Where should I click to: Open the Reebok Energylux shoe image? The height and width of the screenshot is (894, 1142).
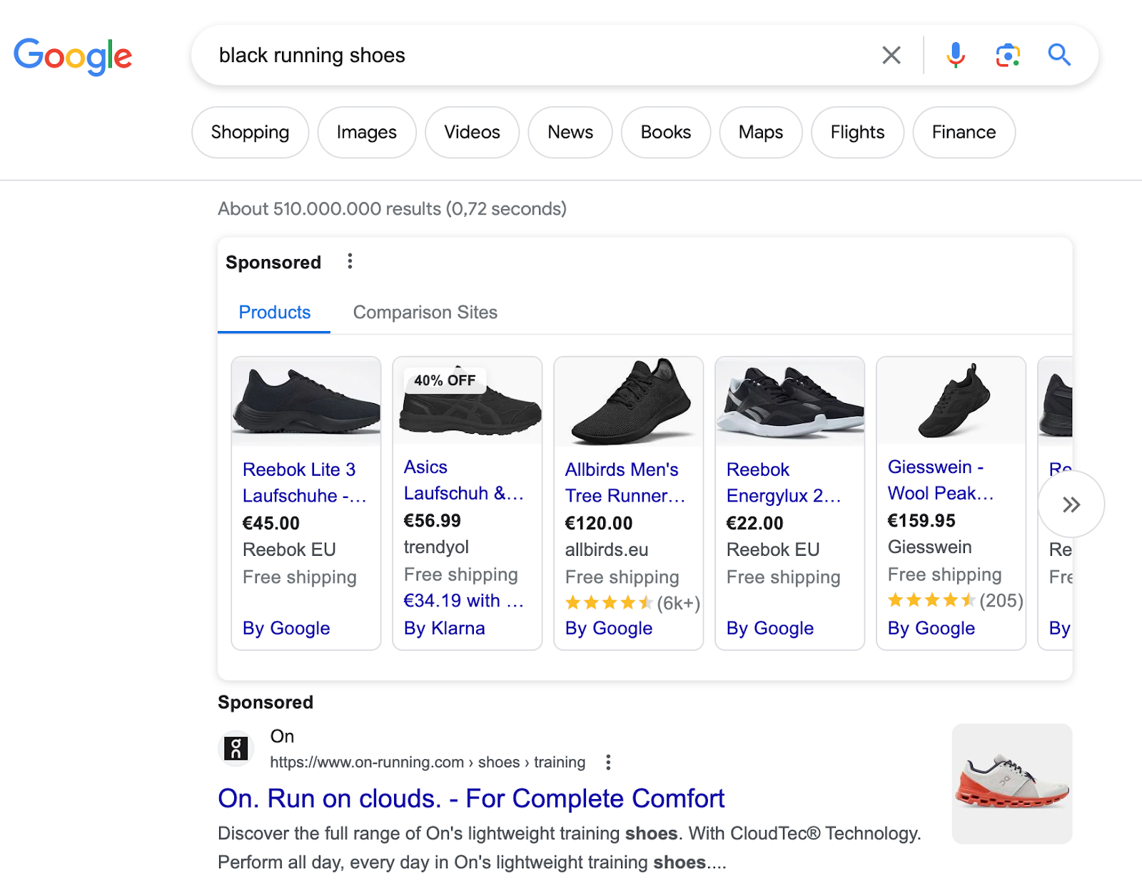[x=790, y=401]
